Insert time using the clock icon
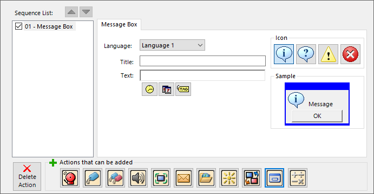 click(149, 89)
